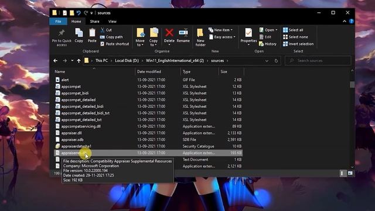Viewport: 375px width, 211px height.
Task: Select the appcompat_detailed_bidi file
Action: [148, 107]
